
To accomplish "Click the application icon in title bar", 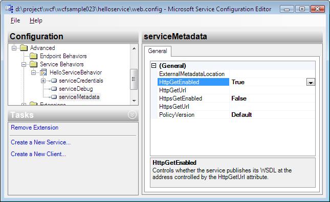I will (9, 9).
